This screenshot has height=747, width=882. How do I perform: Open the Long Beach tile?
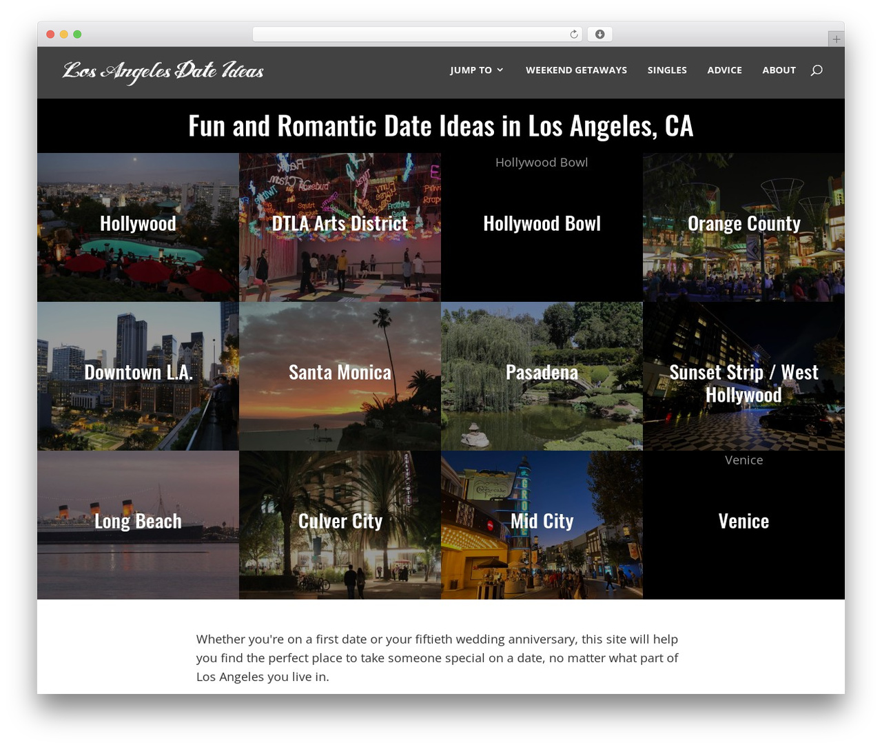point(138,525)
